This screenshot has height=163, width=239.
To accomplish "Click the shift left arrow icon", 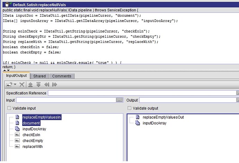I will coord(47,84).
